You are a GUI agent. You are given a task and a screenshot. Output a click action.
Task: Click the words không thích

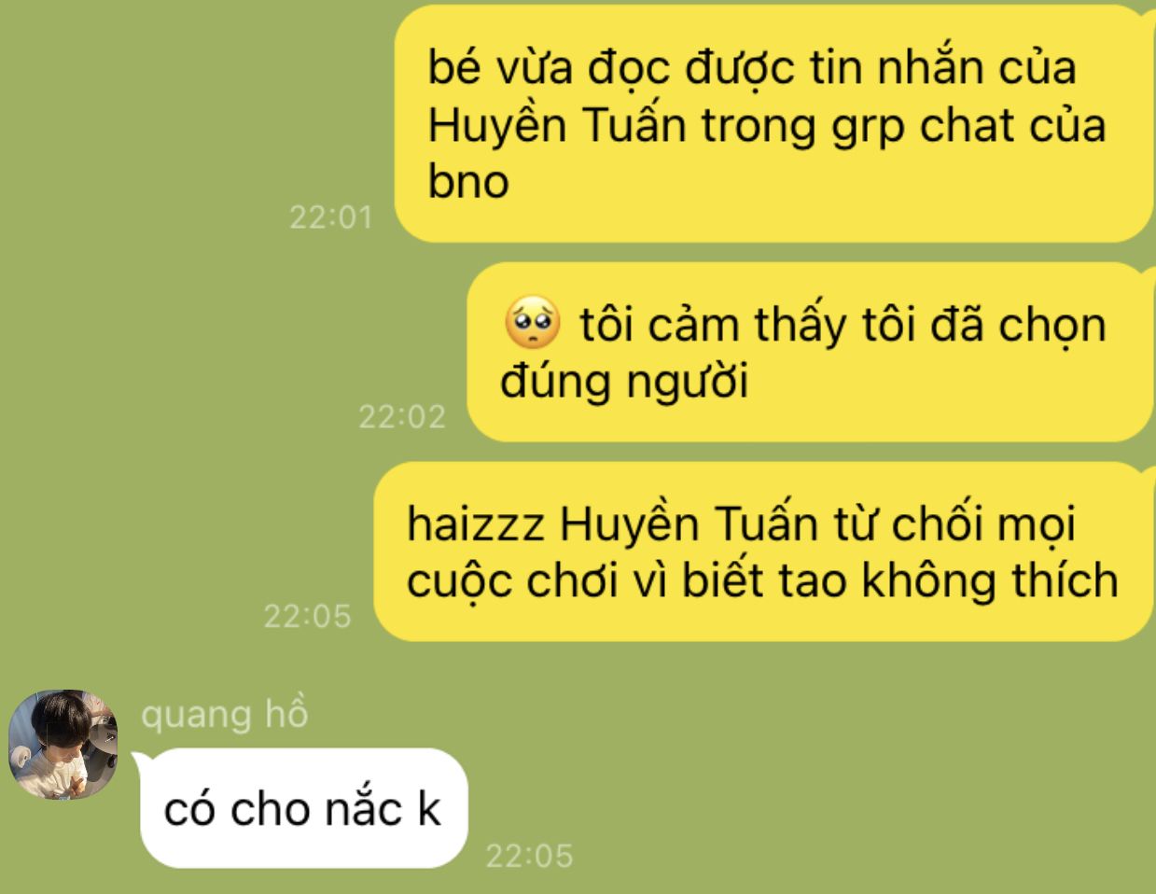click(x=989, y=580)
